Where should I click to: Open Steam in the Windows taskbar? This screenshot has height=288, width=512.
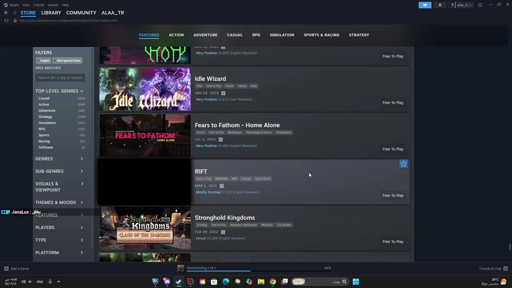point(179,282)
